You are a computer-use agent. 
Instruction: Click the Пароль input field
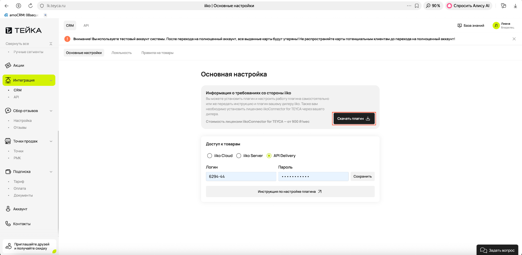tap(313, 177)
